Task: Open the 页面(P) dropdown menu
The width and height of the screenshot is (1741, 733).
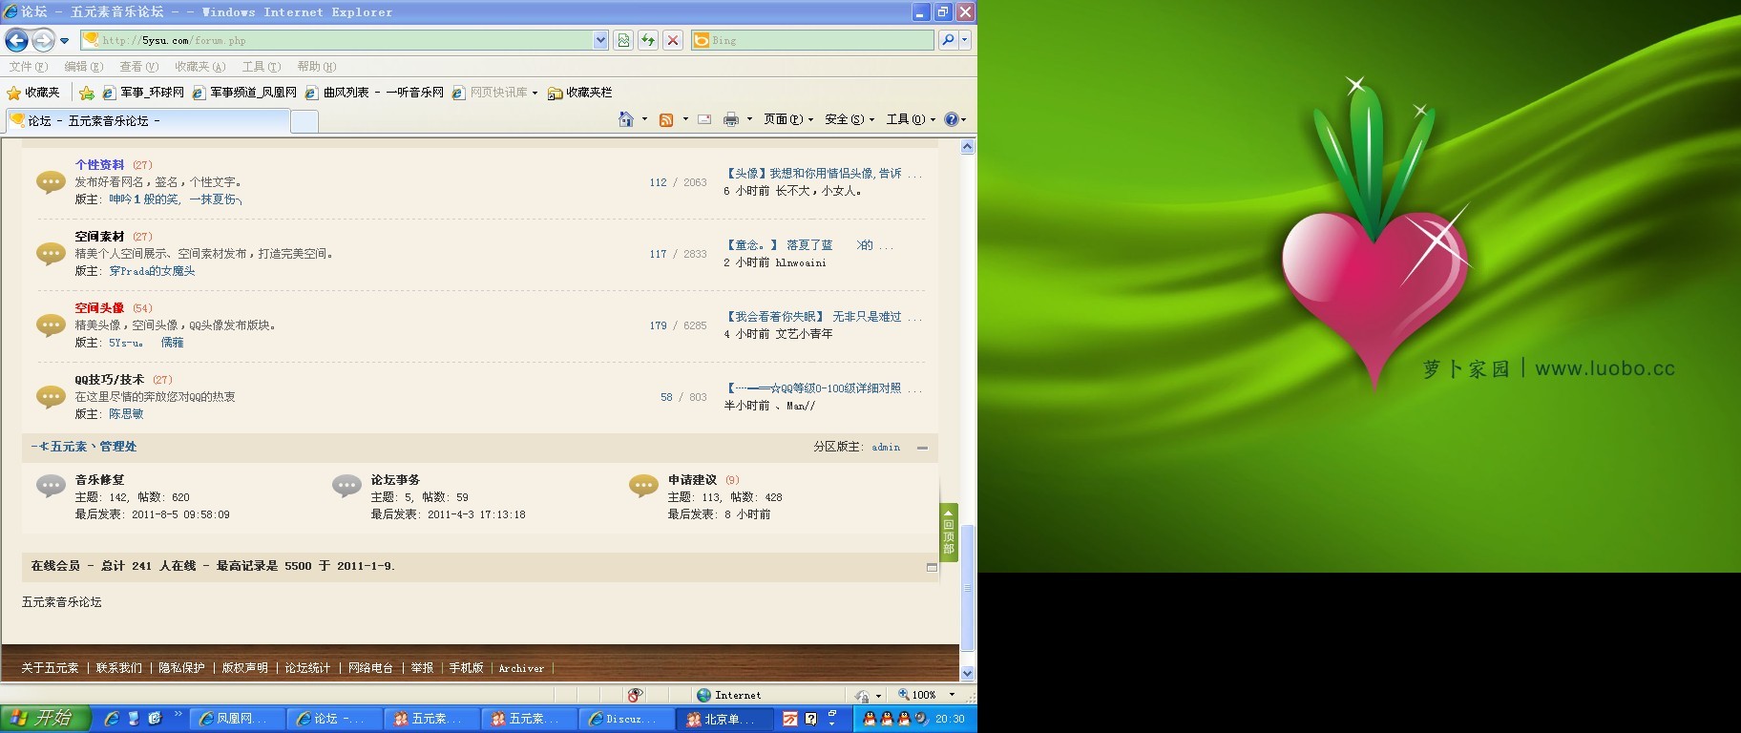Action: 788,119
